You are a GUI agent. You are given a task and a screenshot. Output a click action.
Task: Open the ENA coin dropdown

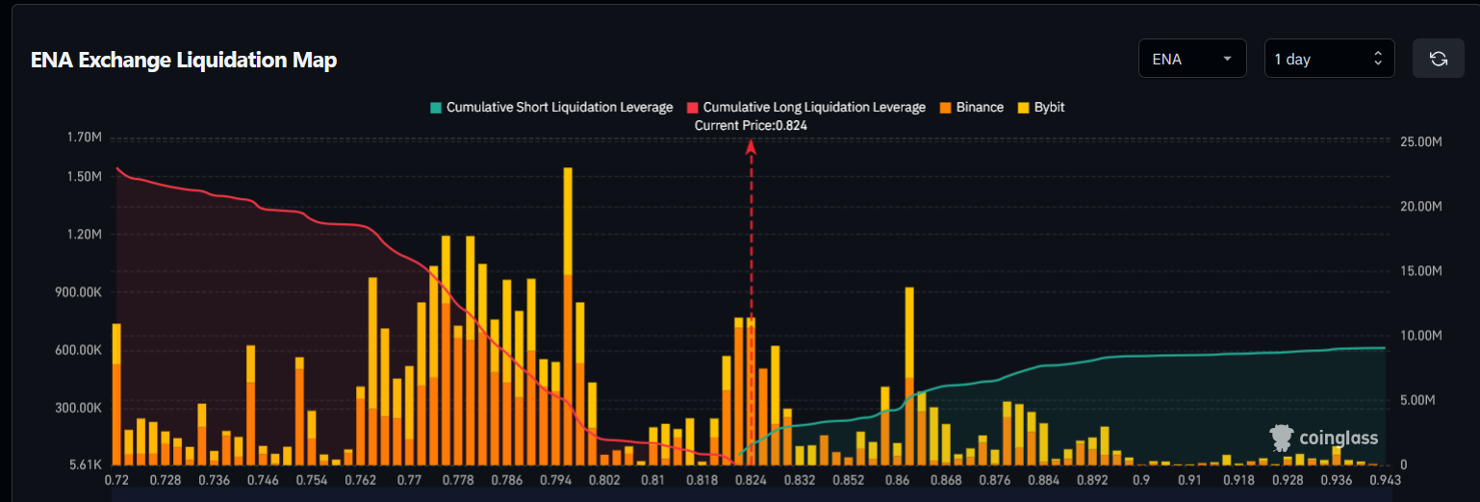tap(1192, 59)
